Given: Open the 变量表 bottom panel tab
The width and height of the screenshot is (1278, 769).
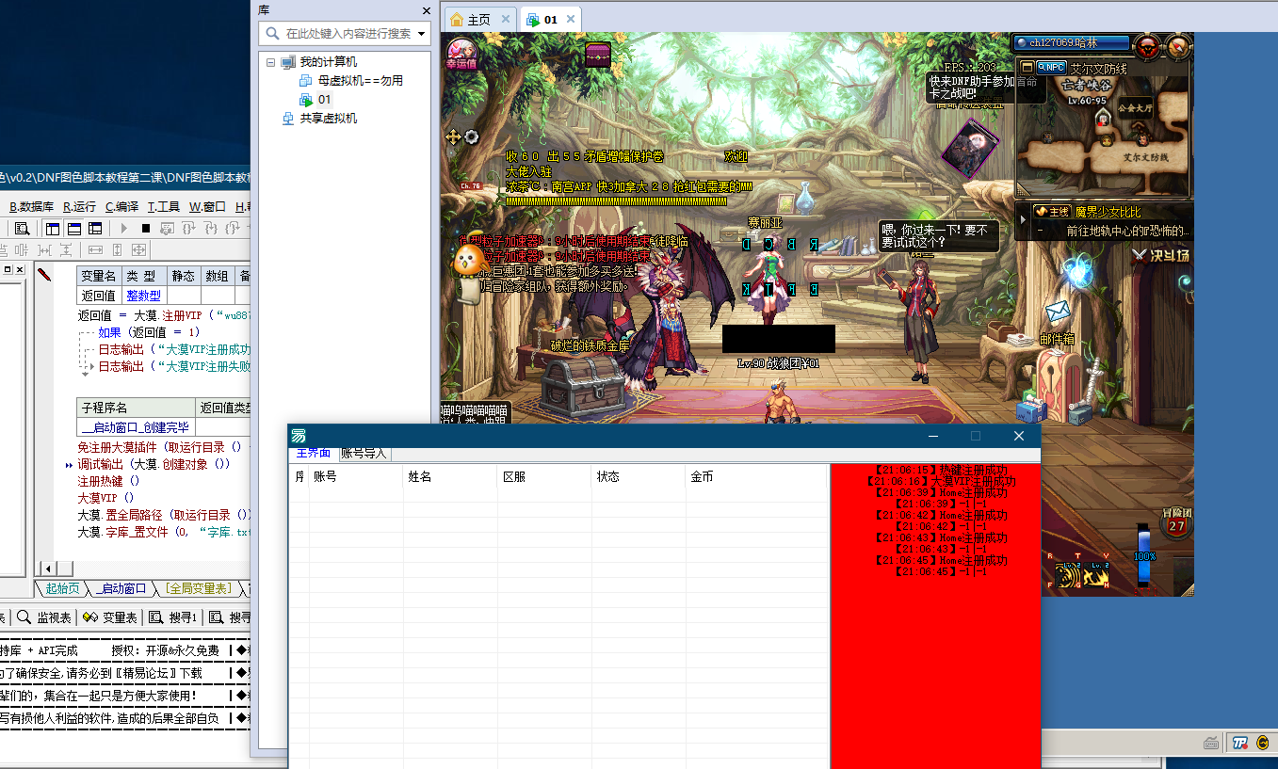Looking at the screenshot, I should click(x=111, y=617).
